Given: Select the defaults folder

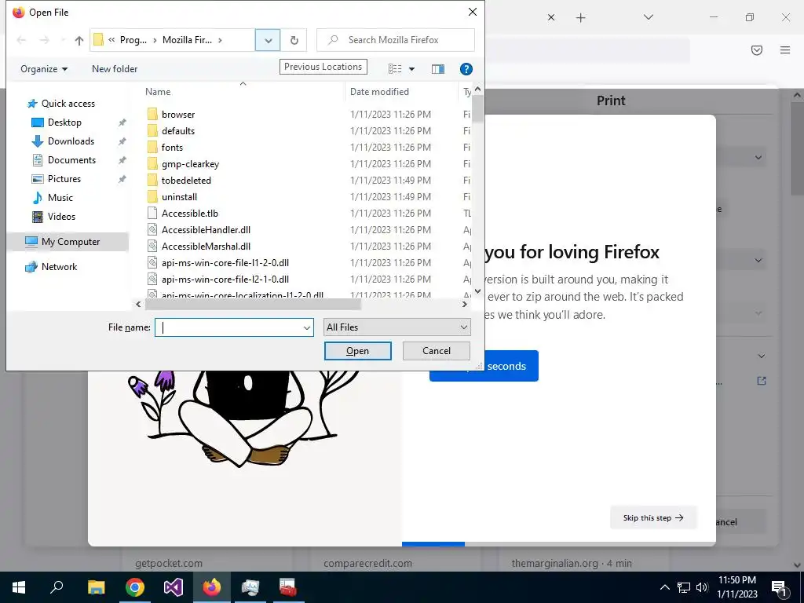Looking at the screenshot, I should pyautogui.click(x=178, y=131).
